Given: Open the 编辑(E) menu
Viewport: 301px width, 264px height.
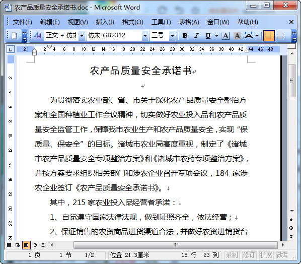Looking at the screenshot, I should 50,22.
